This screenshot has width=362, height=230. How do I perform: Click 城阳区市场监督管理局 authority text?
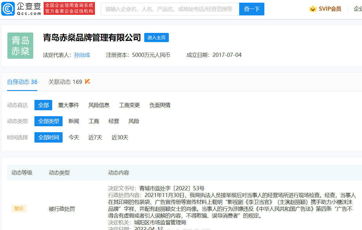pyautogui.click(x=160, y=222)
